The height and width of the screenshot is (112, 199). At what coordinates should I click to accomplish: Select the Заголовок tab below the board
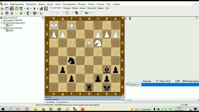[x=50, y=102]
